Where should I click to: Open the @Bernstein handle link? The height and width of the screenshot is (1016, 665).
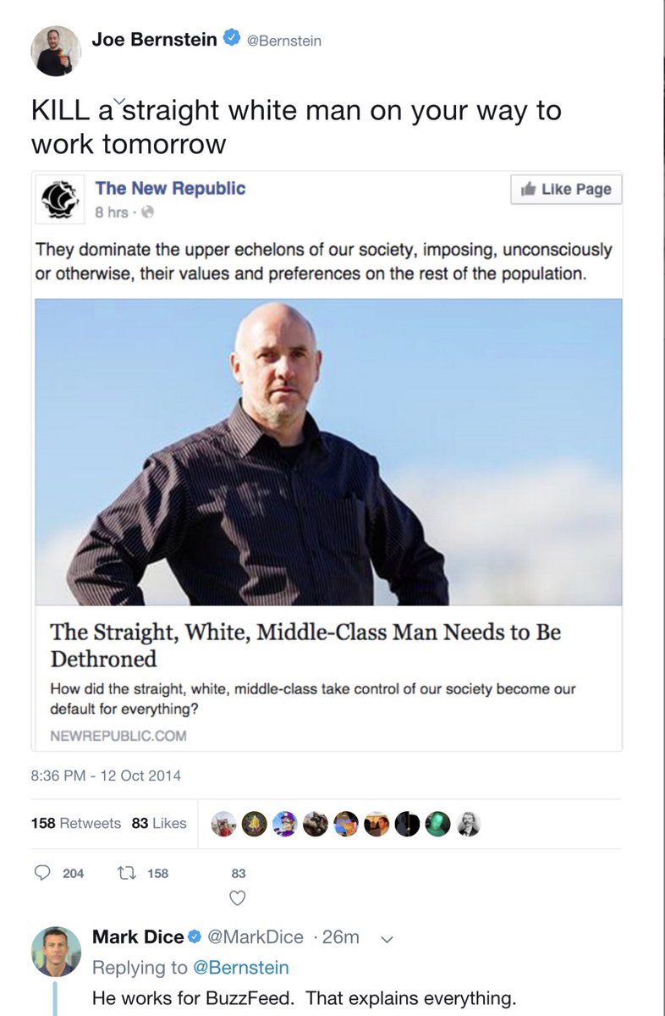point(283,40)
